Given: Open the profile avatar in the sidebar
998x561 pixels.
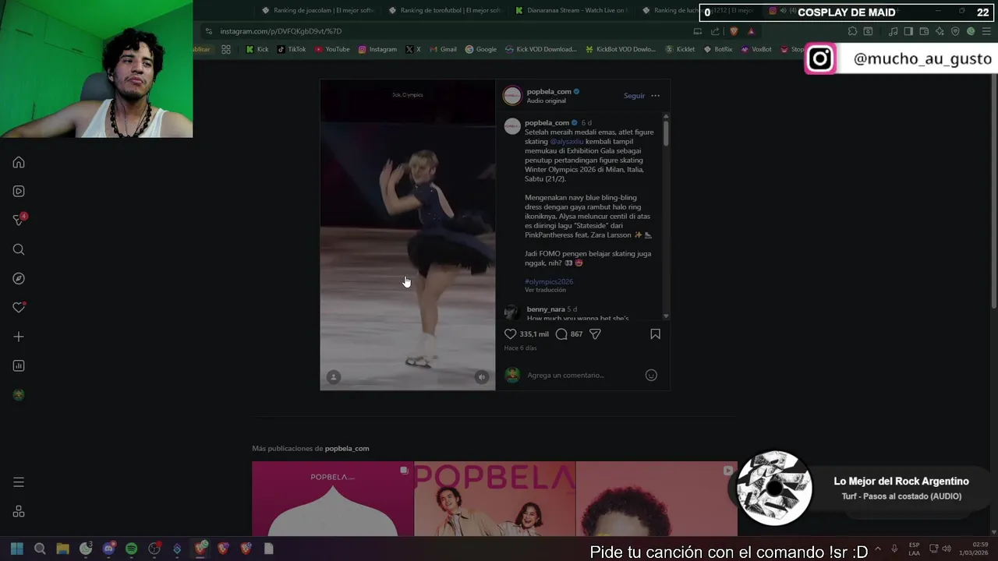Looking at the screenshot, I should coord(19,395).
